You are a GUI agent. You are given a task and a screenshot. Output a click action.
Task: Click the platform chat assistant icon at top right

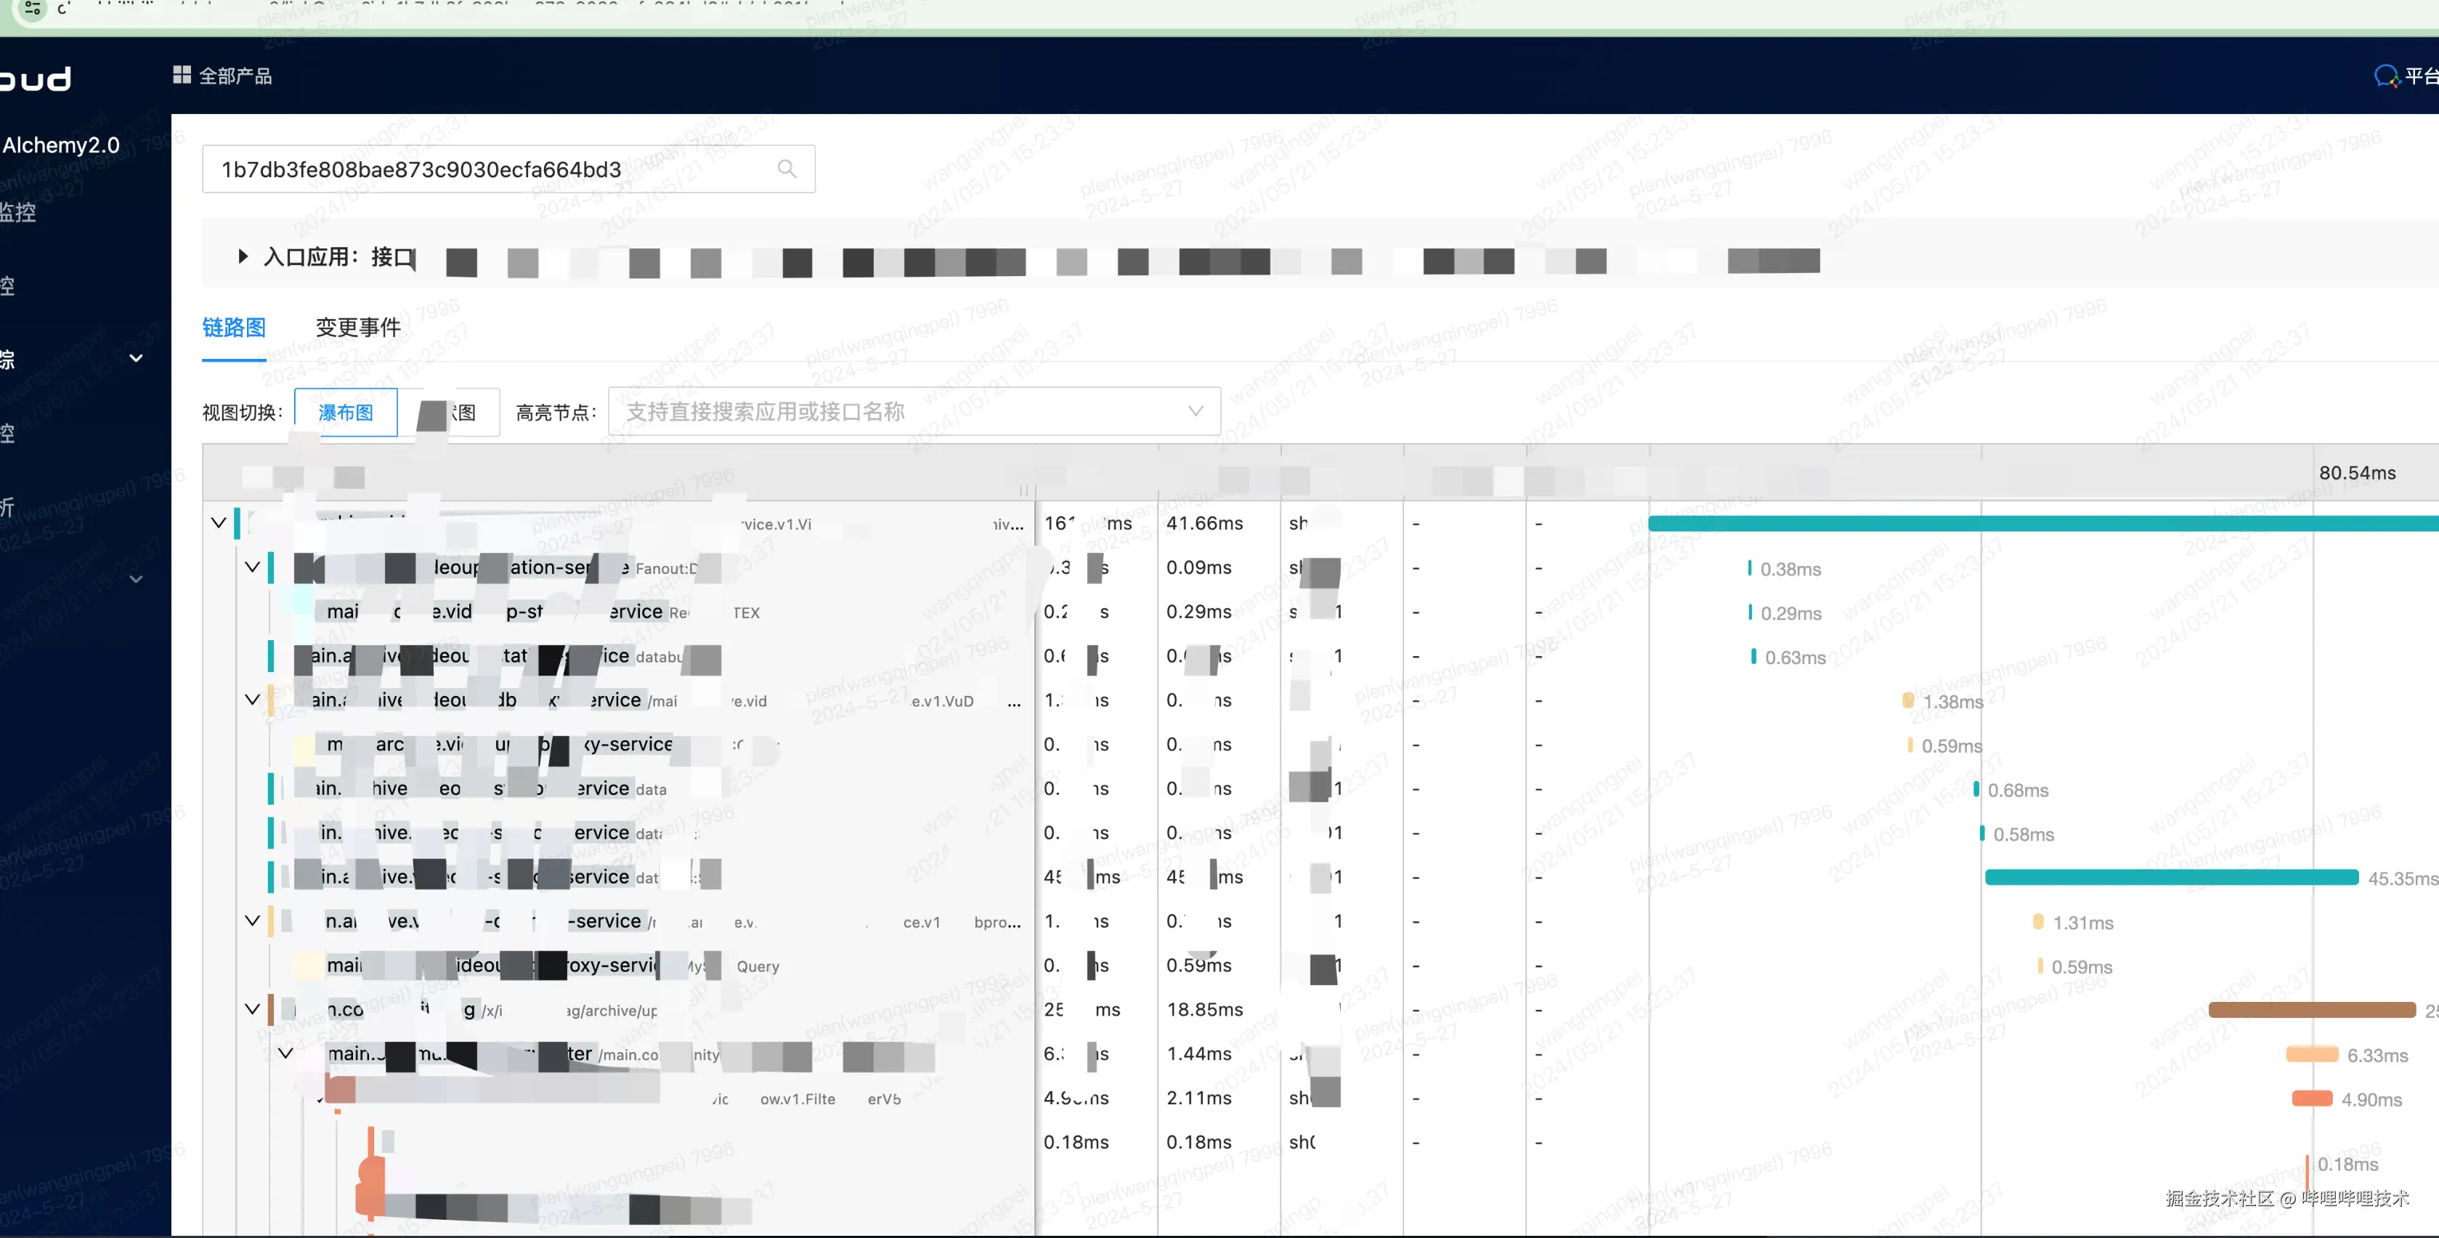[x=2385, y=76]
